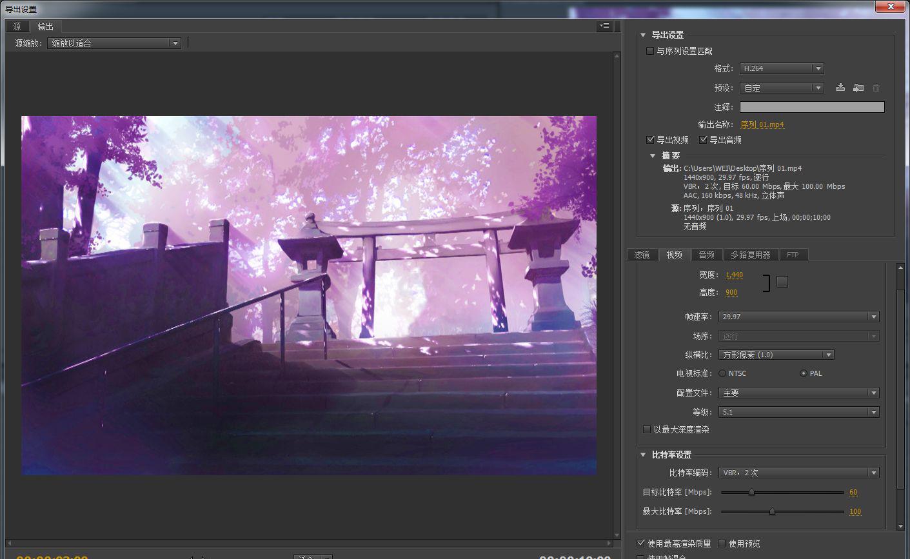Open the preview panel flyout menu icon
The width and height of the screenshot is (910, 559).
[x=604, y=26]
